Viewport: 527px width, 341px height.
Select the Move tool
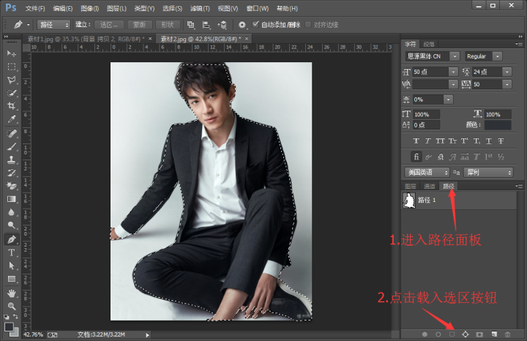12,53
